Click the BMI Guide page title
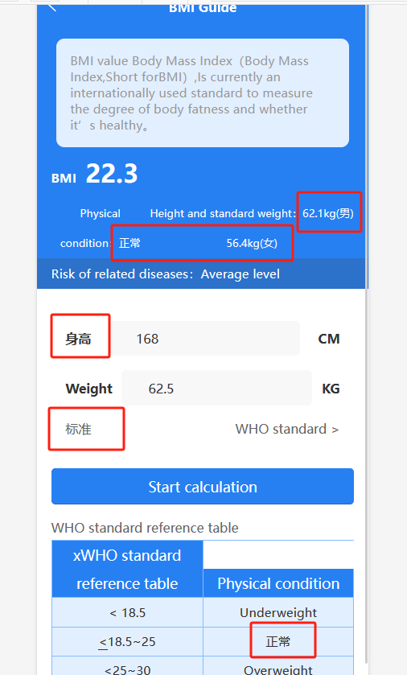 pyautogui.click(x=203, y=8)
